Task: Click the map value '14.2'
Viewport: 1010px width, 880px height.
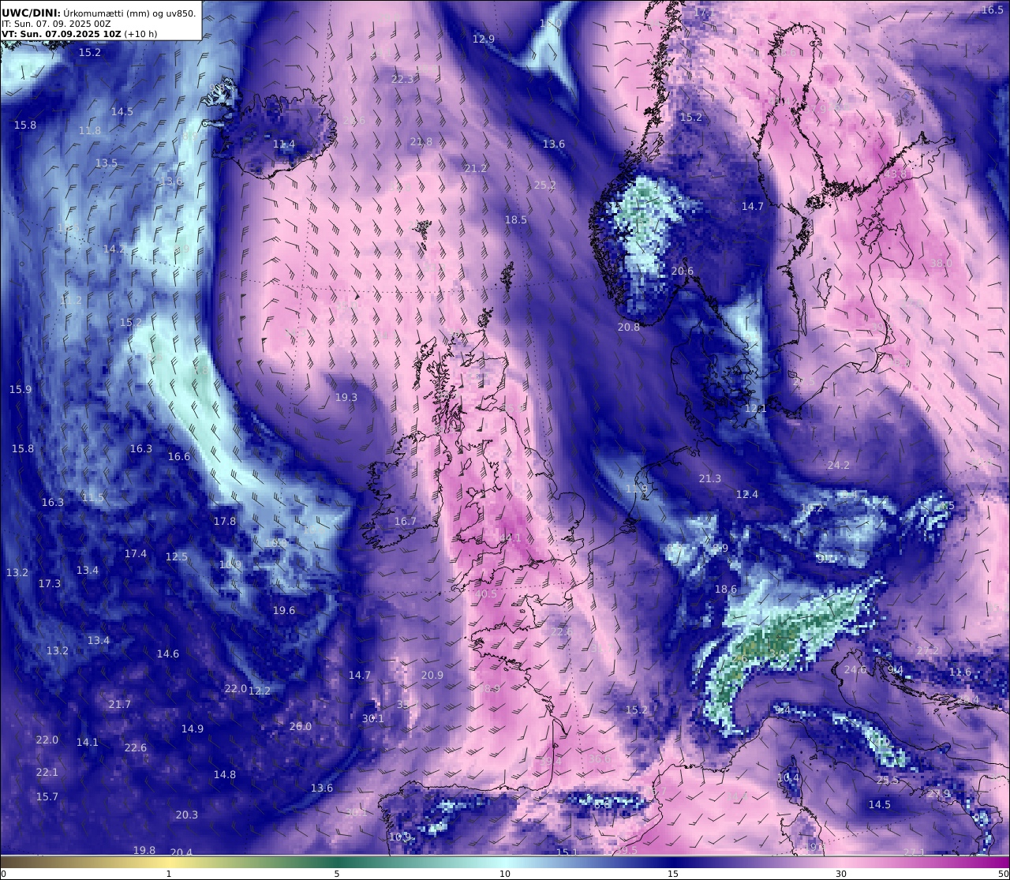Action: point(114,249)
